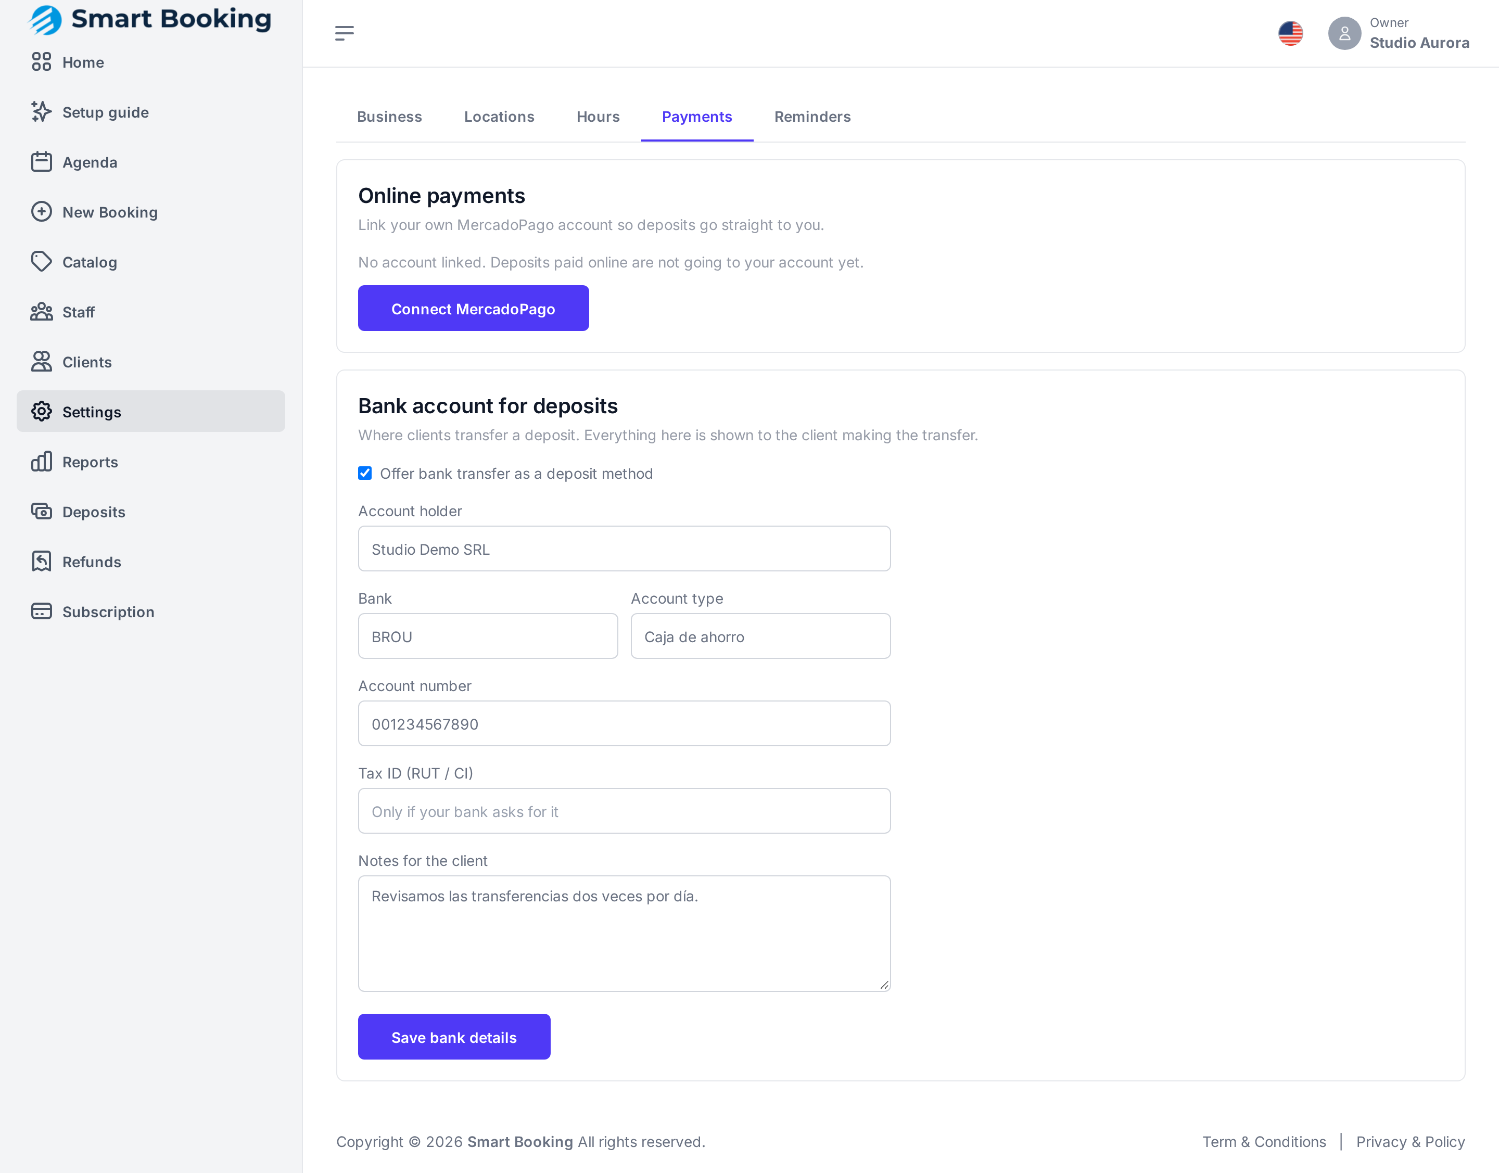Click the Settings gear icon

coord(41,411)
